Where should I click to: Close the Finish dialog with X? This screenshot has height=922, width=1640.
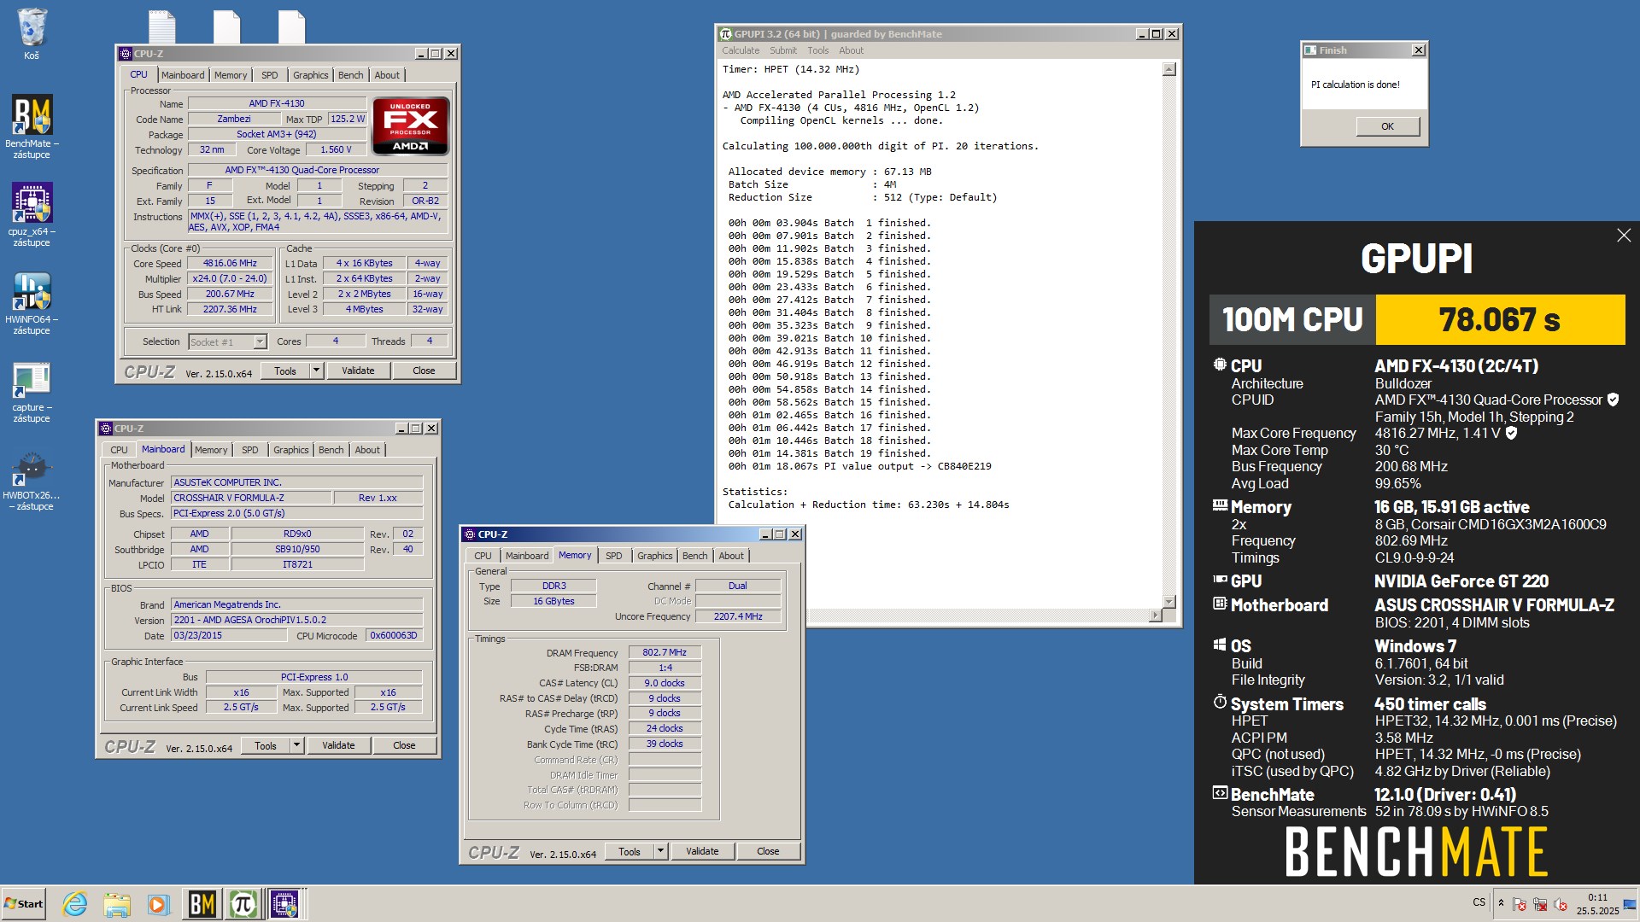point(1419,50)
